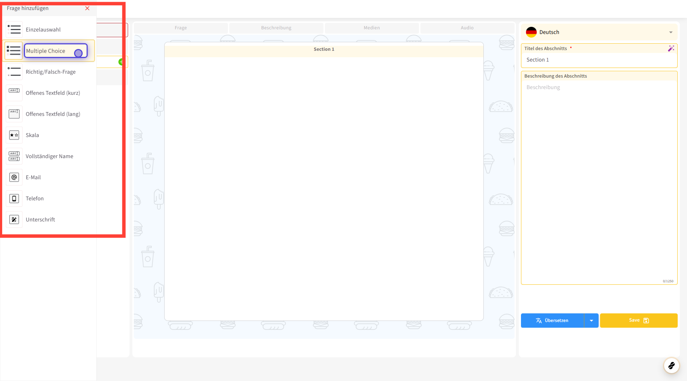Image resolution: width=687 pixels, height=381 pixels.
Task: Expand the Übersetzen options arrow
Action: coord(591,321)
